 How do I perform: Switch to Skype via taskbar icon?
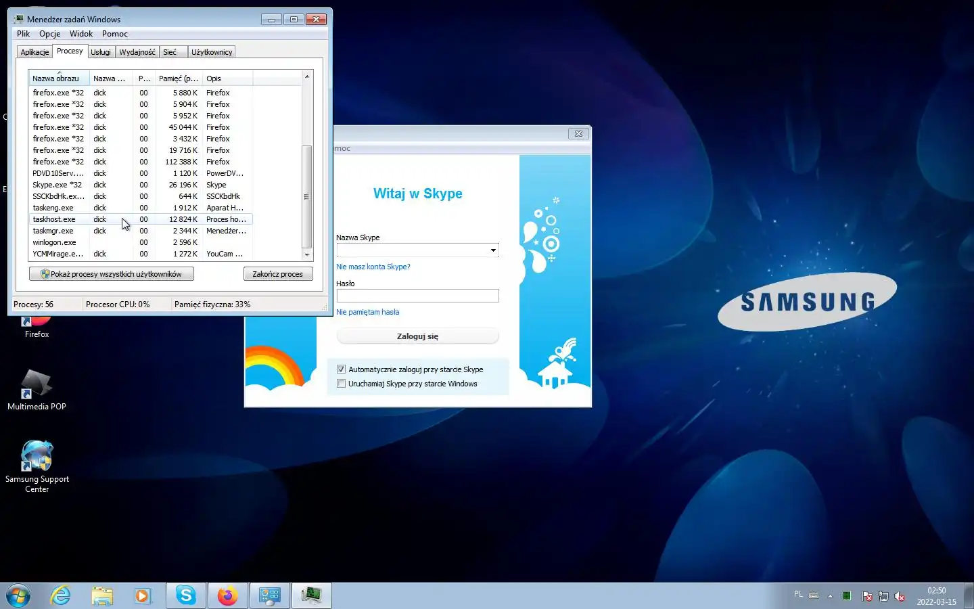pyautogui.click(x=186, y=595)
